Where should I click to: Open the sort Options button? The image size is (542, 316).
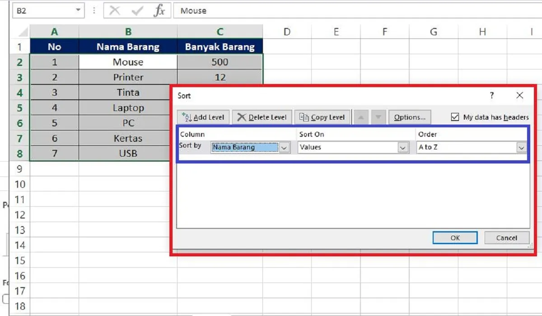pyautogui.click(x=410, y=117)
